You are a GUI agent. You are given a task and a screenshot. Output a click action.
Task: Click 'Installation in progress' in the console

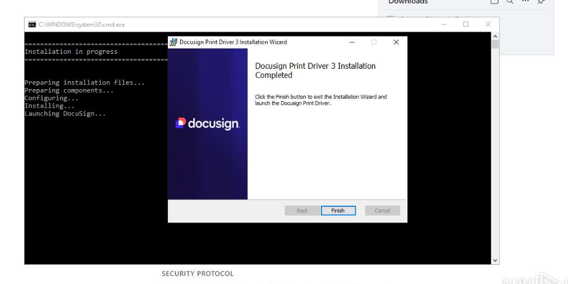coord(71,51)
